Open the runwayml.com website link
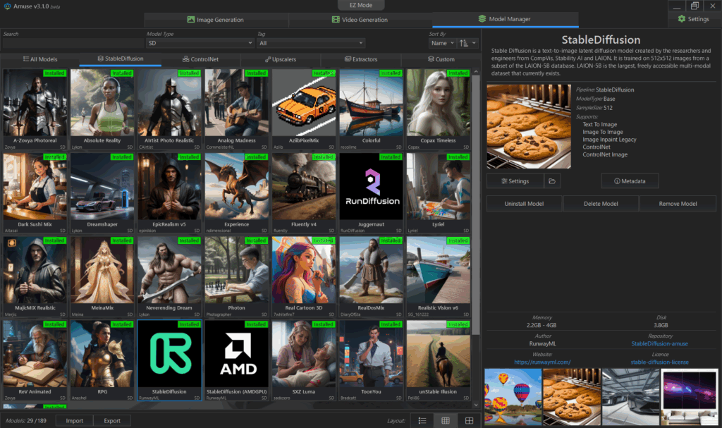This screenshot has height=428, width=722. [542, 362]
